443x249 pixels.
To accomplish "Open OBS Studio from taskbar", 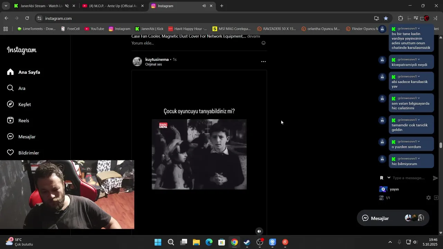I will point(260,242).
